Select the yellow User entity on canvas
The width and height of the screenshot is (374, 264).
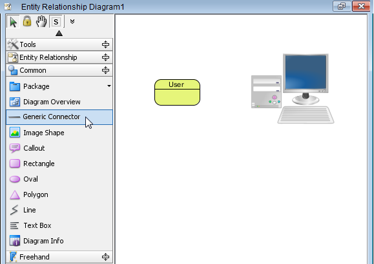[x=177, y=93]
